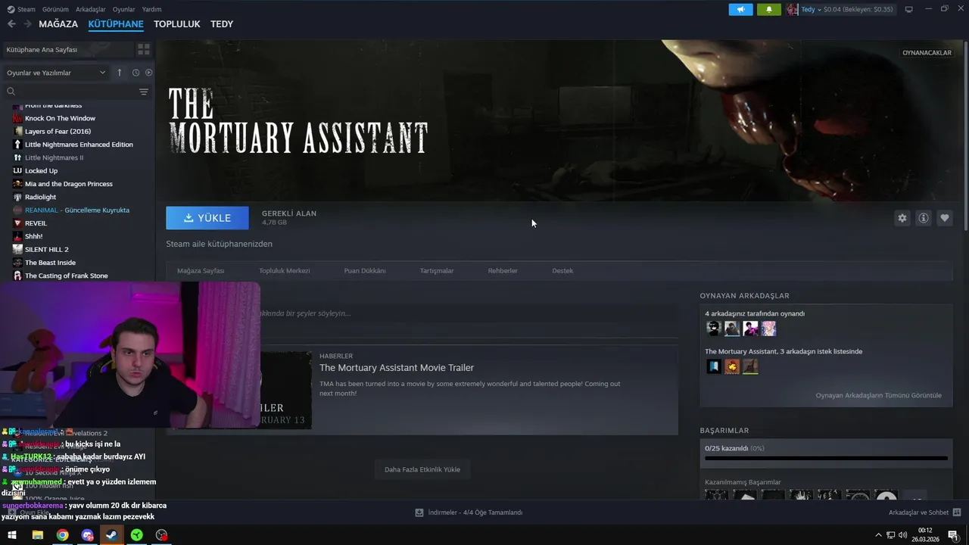
Task: Sort library with up arrow icon
Action: pos(119,73)
